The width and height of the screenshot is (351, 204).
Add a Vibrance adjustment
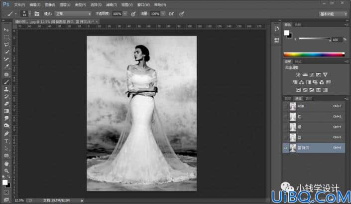(x=325, y=75)
